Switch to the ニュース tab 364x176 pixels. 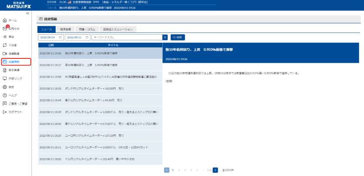click(x=46, y=29)
